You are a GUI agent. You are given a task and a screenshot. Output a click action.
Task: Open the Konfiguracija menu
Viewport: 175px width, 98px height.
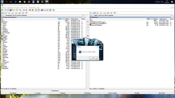(x=32, y=8)
